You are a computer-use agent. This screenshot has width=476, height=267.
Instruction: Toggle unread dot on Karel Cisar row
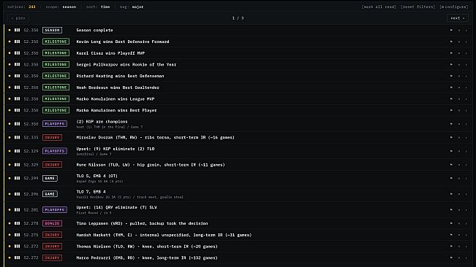click(x=10, y=53)
